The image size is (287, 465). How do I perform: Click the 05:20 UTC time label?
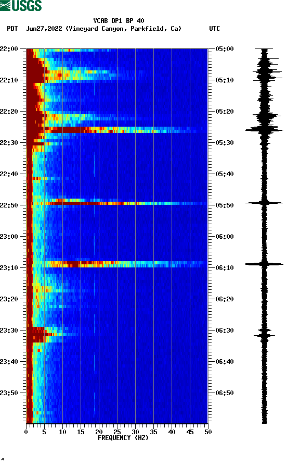tap(225, 112)
